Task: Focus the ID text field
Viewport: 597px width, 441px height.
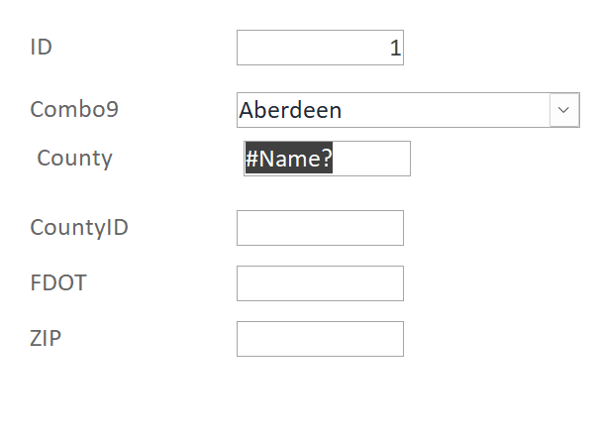Action: pyautogui.click(x=307, y=48)
